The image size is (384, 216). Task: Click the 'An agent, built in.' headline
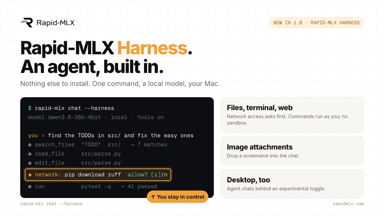pos(92,67)
